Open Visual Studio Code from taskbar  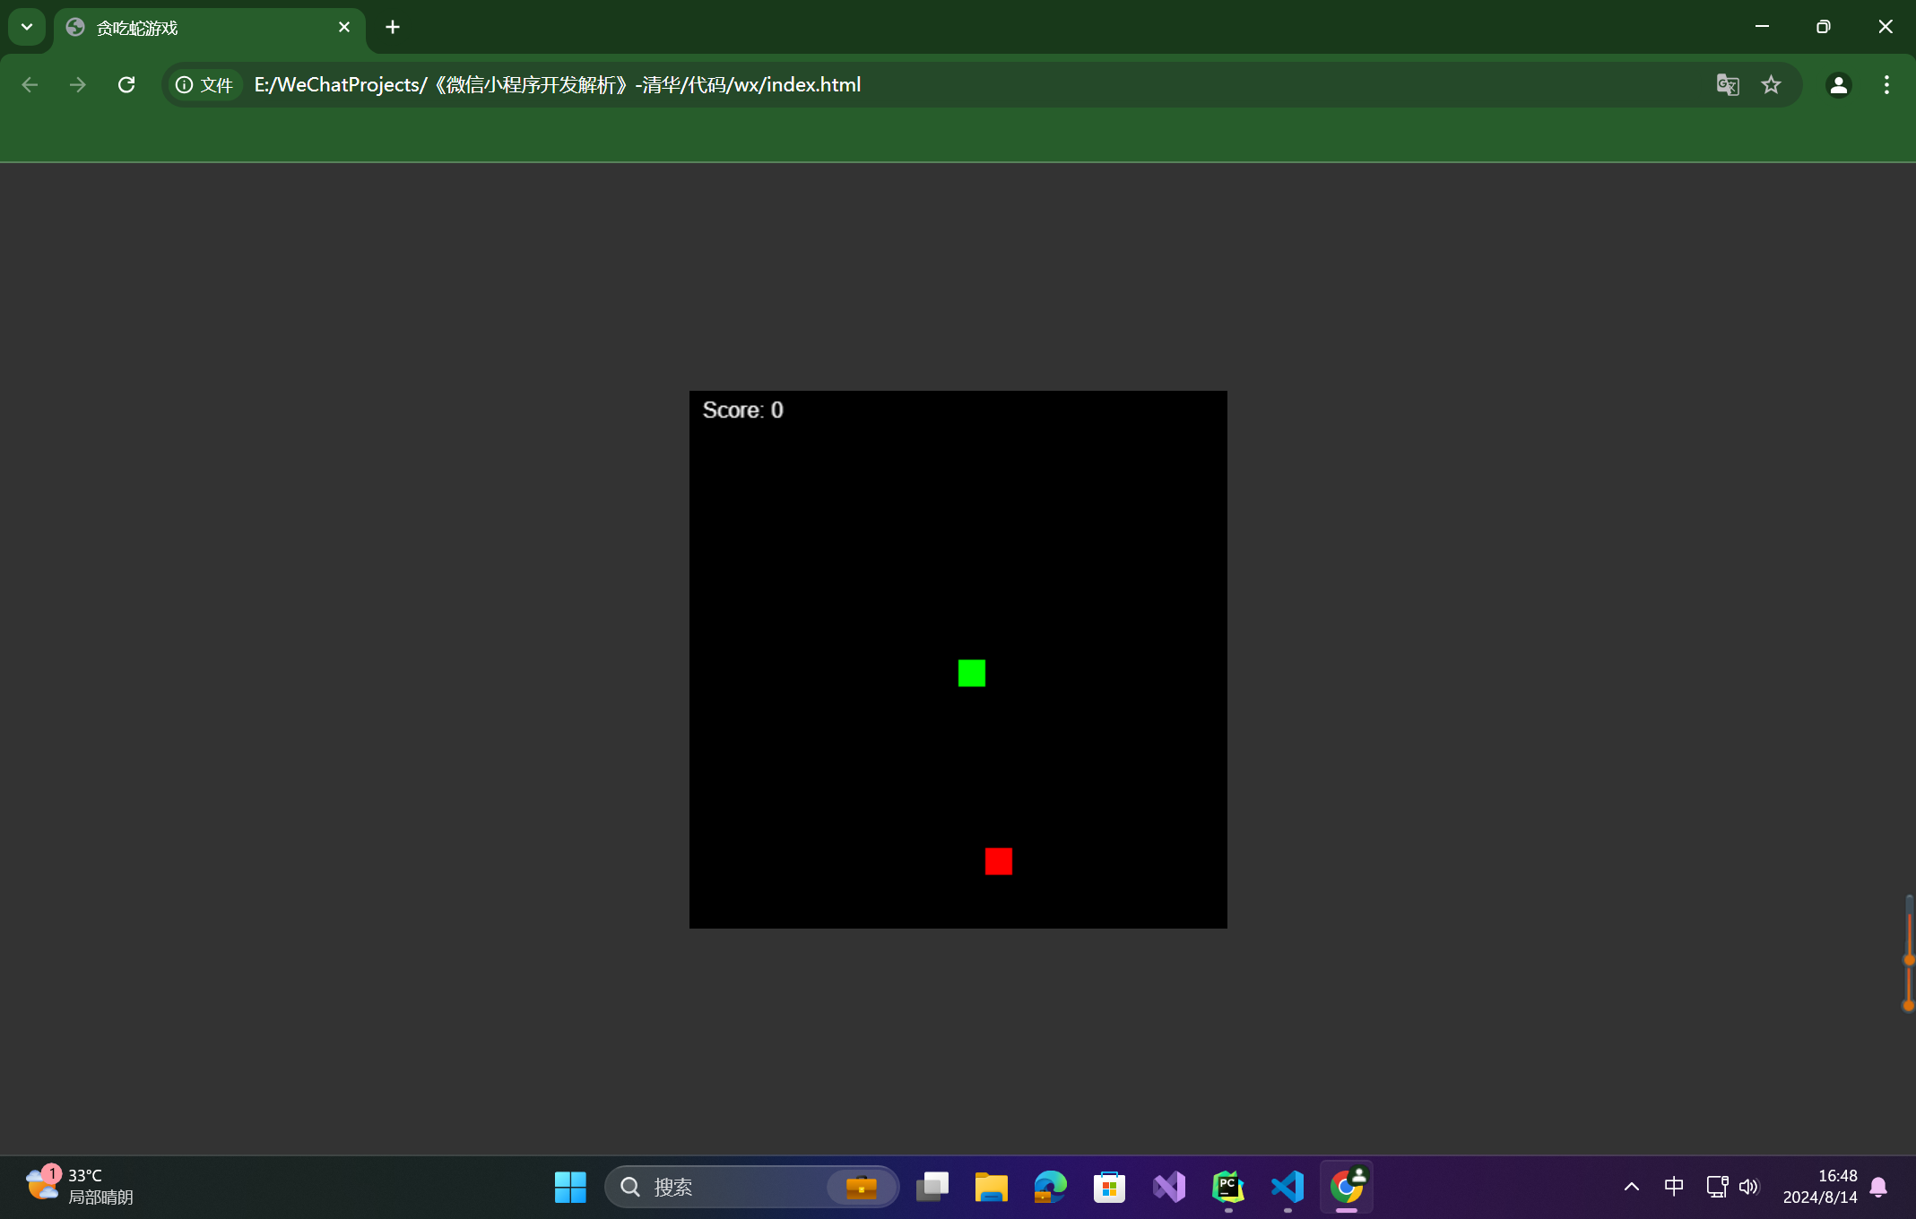coord(1287,1187)
